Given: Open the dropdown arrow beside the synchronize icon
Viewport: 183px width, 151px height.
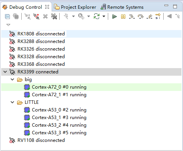Looking at the screenshot, I should coord(104,16).
